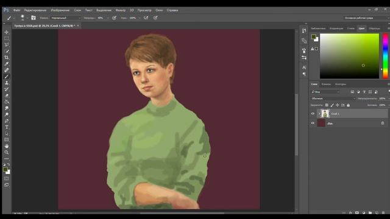Open the brush blend mode dropdown
The height and width of the screenshot is (219, 390).
(x=66, y=18)
